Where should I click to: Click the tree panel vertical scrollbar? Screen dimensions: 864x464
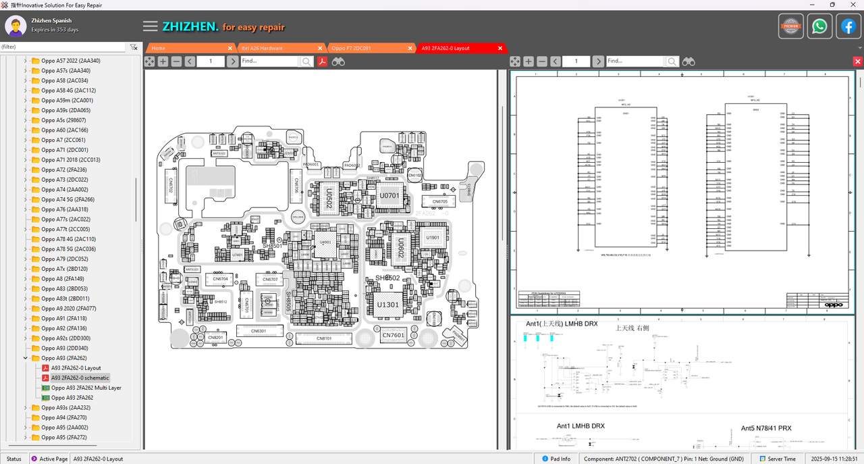coord(137,200)
